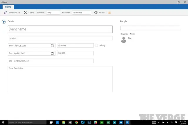The height and width of the screenshot is (125, 188).
Task: Go back using the Details arrow
Action: [4, 22]
